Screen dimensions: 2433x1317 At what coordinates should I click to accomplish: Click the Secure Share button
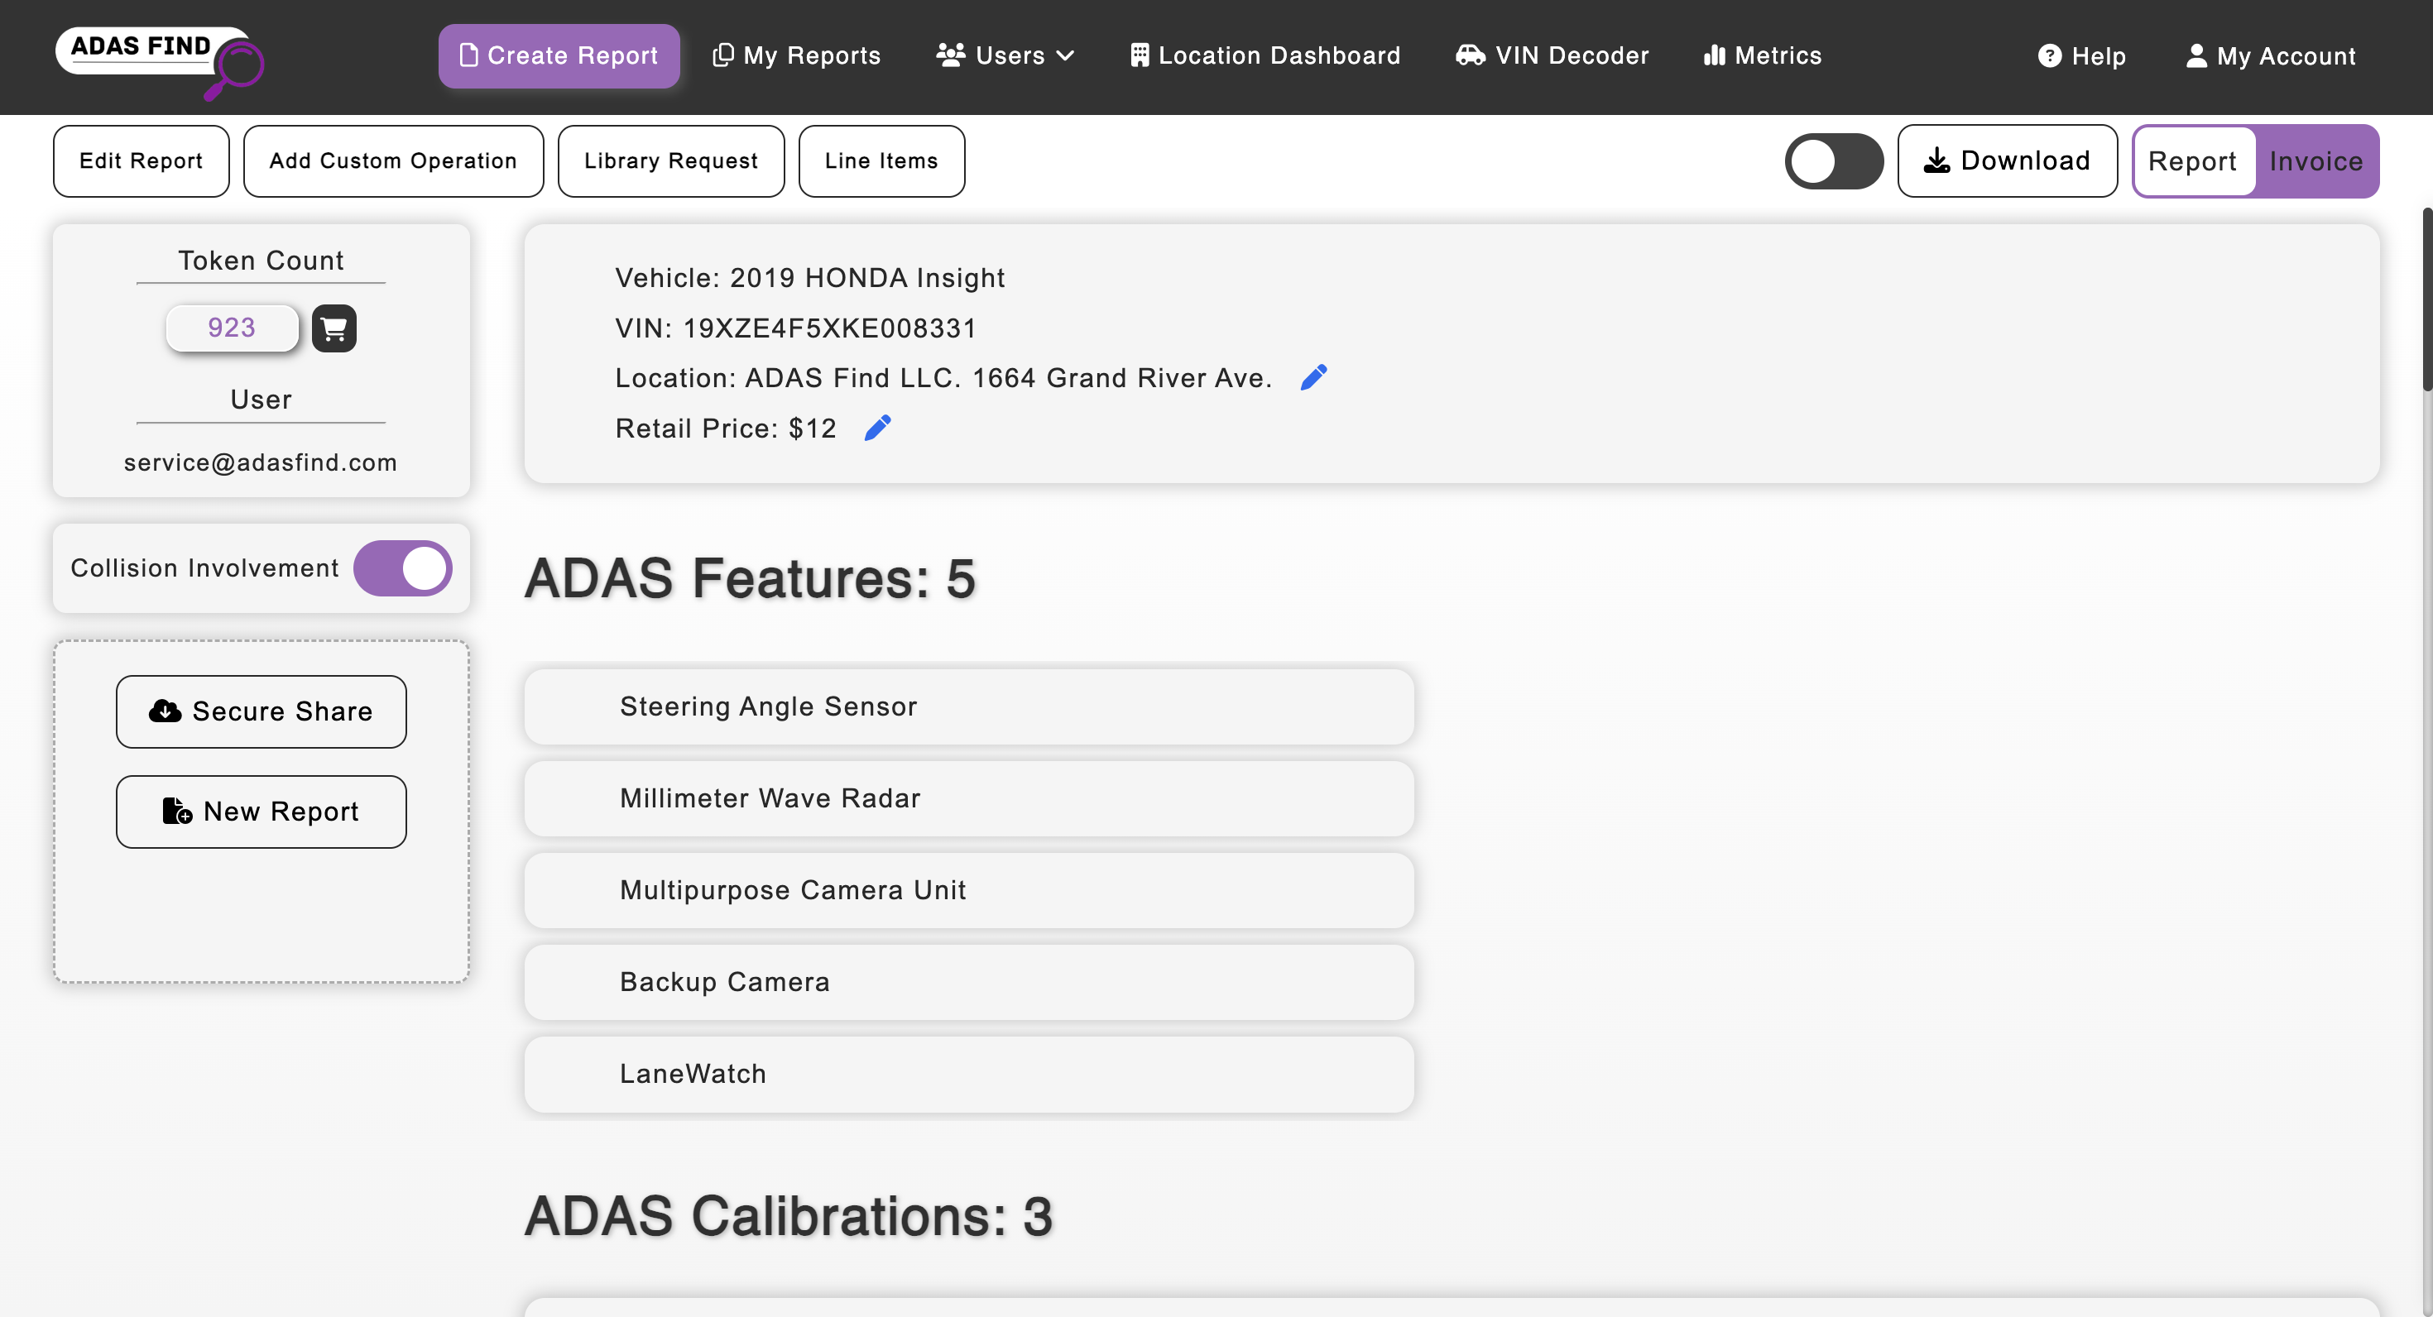pyautogui.click(x=262, y=711)
